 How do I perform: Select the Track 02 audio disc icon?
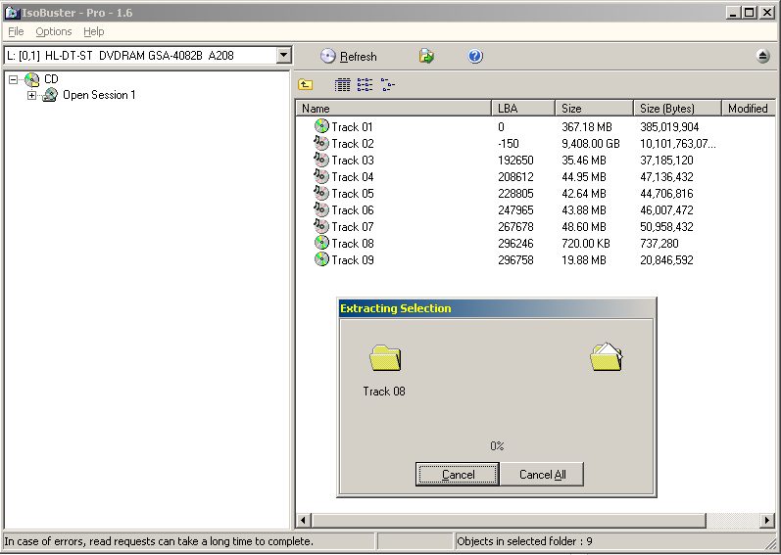click(x=321, y=143)
